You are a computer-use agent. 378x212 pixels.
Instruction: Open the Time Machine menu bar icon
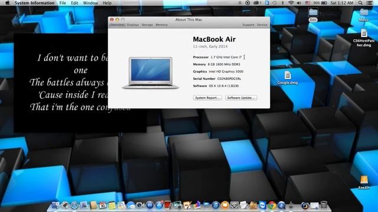[274, 3]
